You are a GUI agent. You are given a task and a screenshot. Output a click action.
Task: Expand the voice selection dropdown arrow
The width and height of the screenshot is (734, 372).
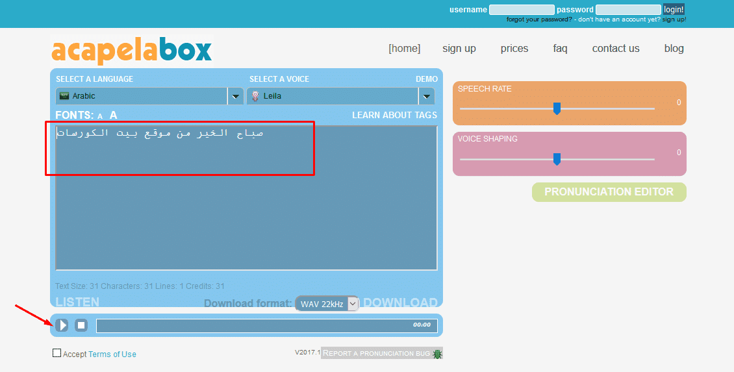[x=426, y=96]
